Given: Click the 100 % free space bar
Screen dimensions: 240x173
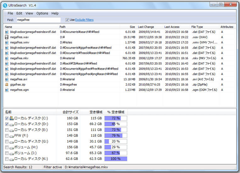Looking at the screenshot, I should 116,159.
